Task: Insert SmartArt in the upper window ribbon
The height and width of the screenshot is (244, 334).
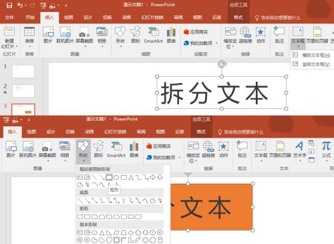Action: point(153,35)
